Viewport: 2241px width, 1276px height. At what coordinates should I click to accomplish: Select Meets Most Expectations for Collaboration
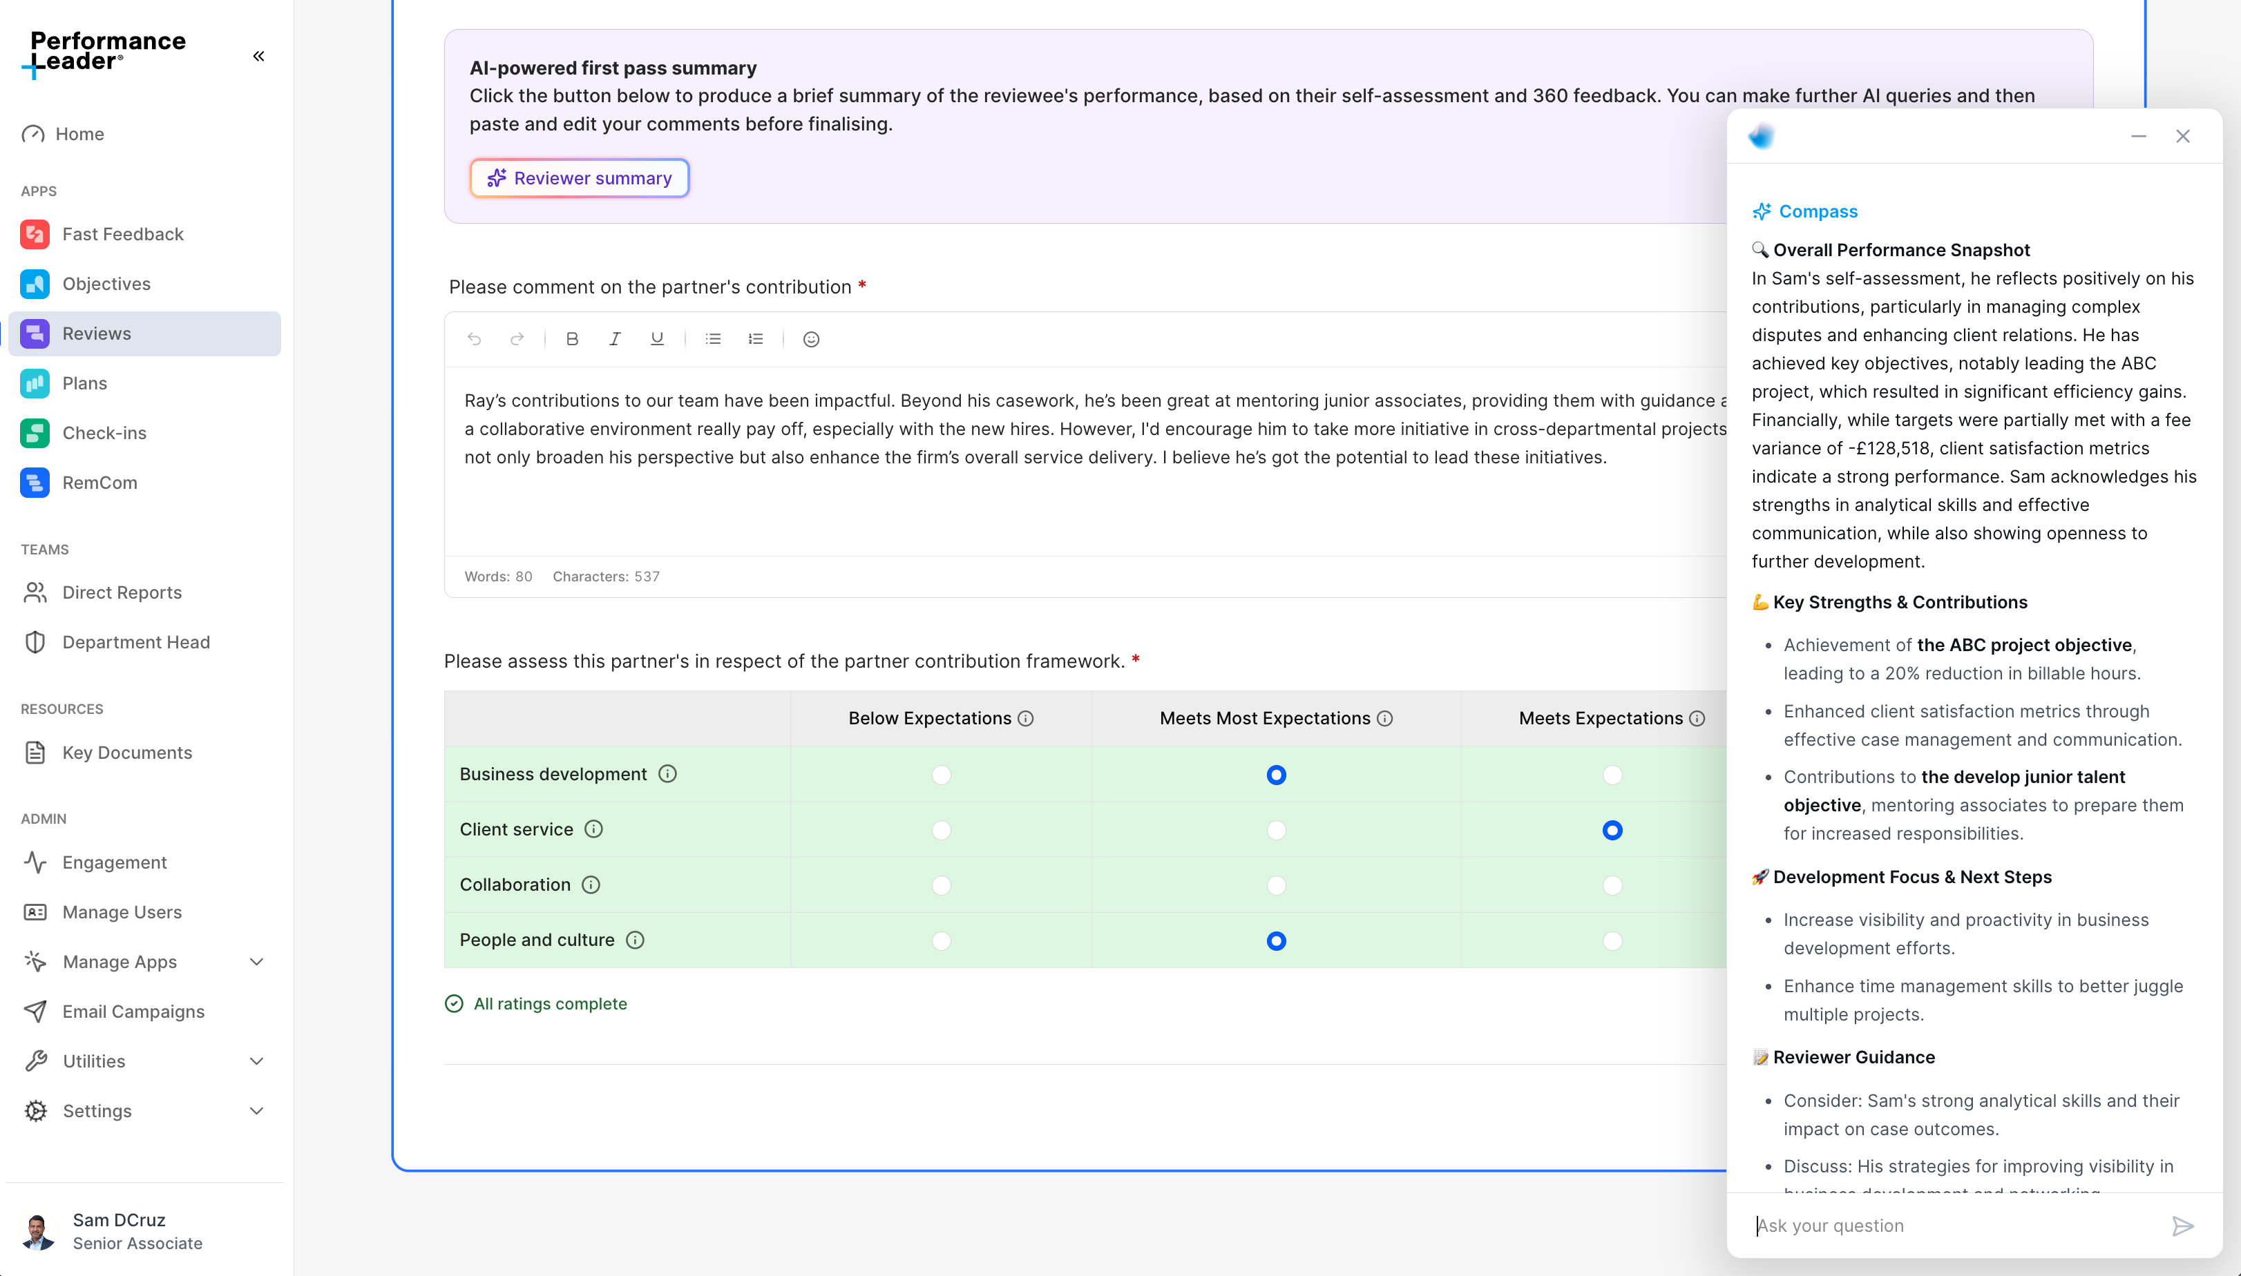coord(1276,885)
